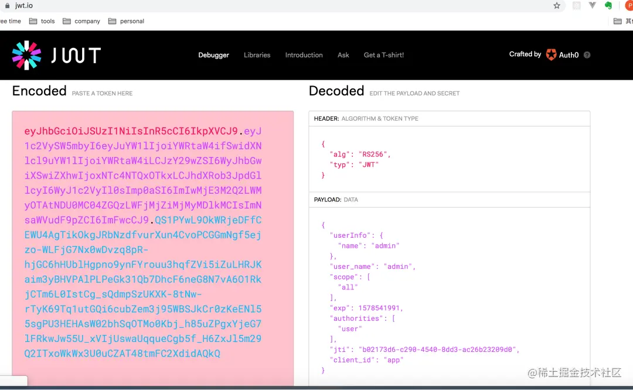This screenshot has height=390, width=633.
Task: Click the "name": "admin" payload line
Action: tap(369, 245)
